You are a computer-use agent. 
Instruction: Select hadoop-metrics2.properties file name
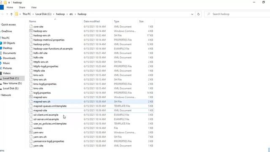pos(49,40)
